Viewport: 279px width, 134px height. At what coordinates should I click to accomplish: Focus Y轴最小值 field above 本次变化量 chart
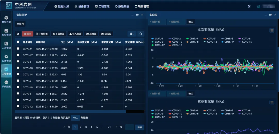pyautogui.click(x=157, y=22)
